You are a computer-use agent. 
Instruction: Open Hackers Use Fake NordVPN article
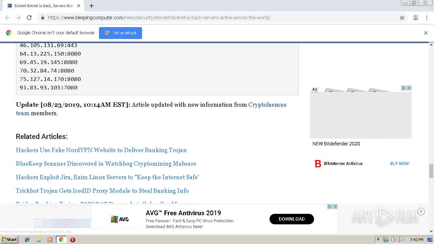point(101,150)
